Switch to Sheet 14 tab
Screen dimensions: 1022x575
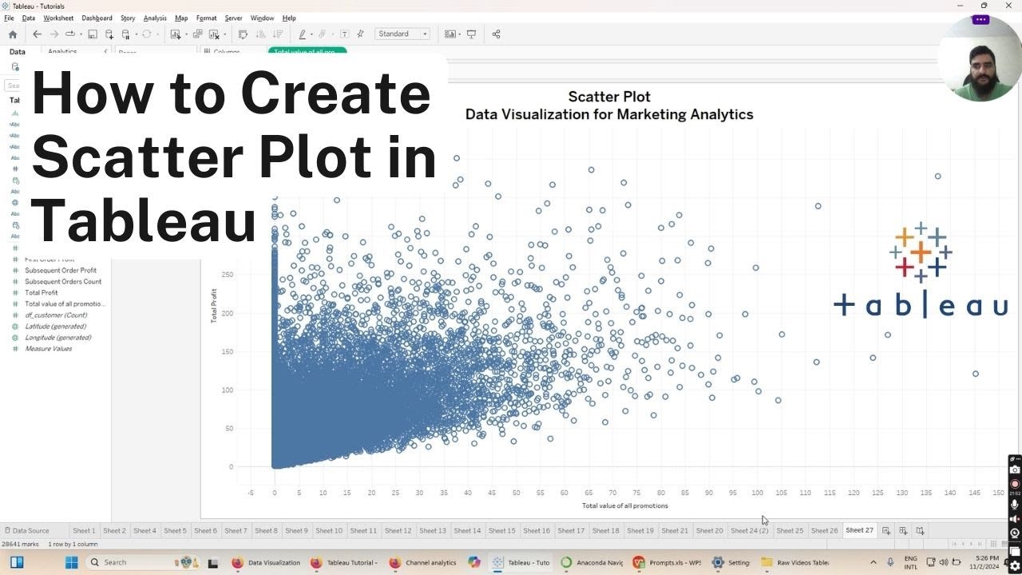point(467,530)
